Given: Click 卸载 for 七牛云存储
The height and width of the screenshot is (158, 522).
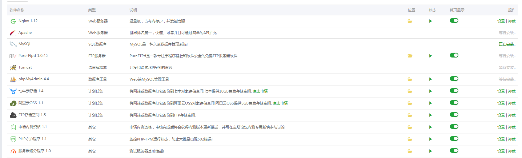Looking at the screenshot, I should tap(512, 91).
